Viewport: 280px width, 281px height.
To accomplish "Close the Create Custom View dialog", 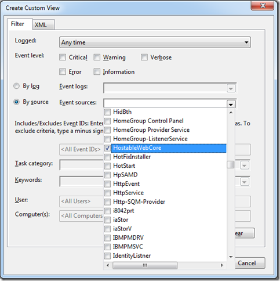I will [x=262, y=5].
